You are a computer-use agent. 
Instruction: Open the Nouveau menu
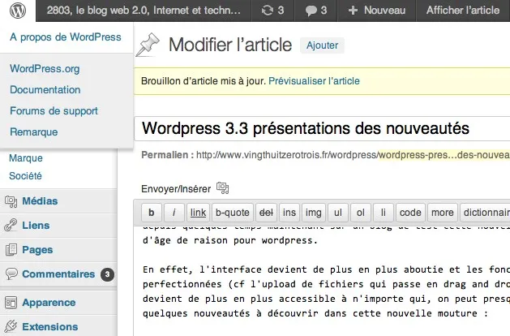click(377, 11)
